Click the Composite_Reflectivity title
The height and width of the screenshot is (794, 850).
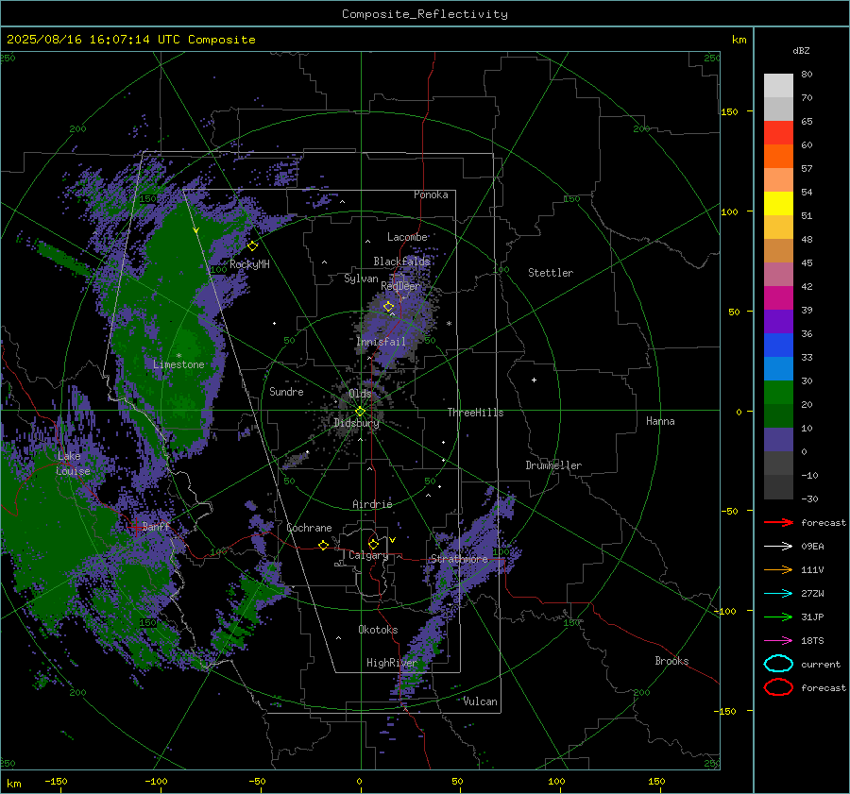(424, 14)
